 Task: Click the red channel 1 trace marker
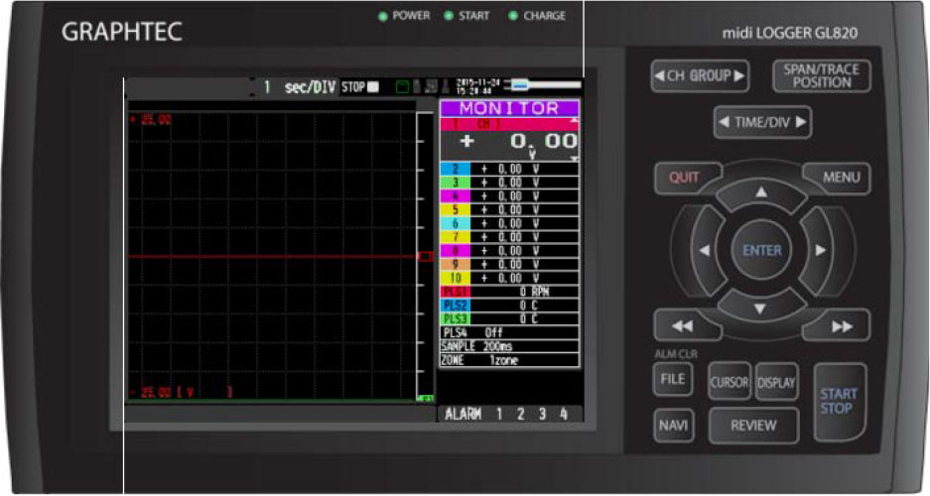(x=425, y=257)
